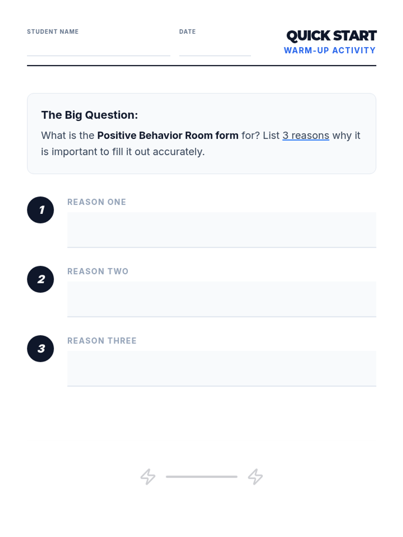
Task: Click the Student Name label
Action: (53, 32)
